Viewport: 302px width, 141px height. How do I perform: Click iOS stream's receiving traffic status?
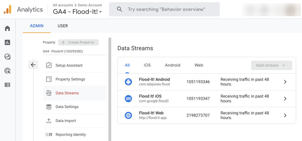pos(245,99)
